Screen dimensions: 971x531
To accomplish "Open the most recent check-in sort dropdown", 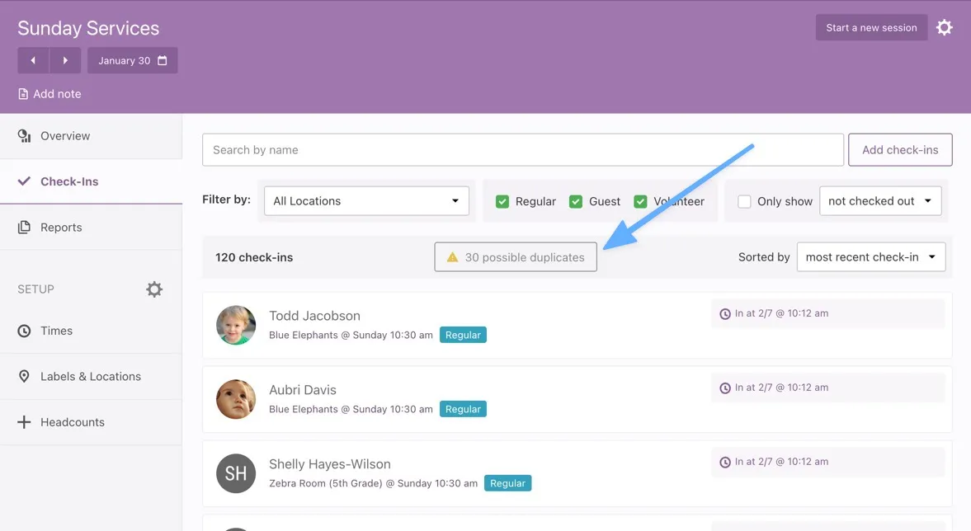I will [x=870, y=257].
